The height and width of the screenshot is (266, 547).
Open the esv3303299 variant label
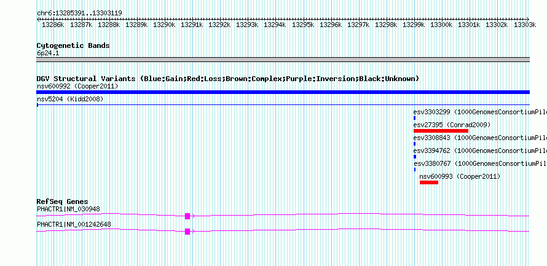point(480,112)
